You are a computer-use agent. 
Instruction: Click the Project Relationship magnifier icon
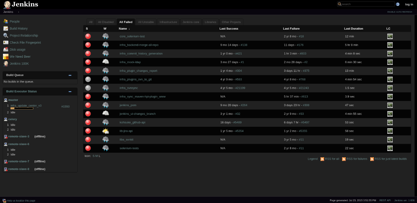coord(6,35)
